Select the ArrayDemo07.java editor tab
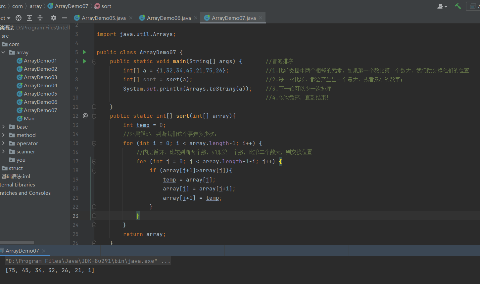Viewport: 480px width, 284px height. 234,18
